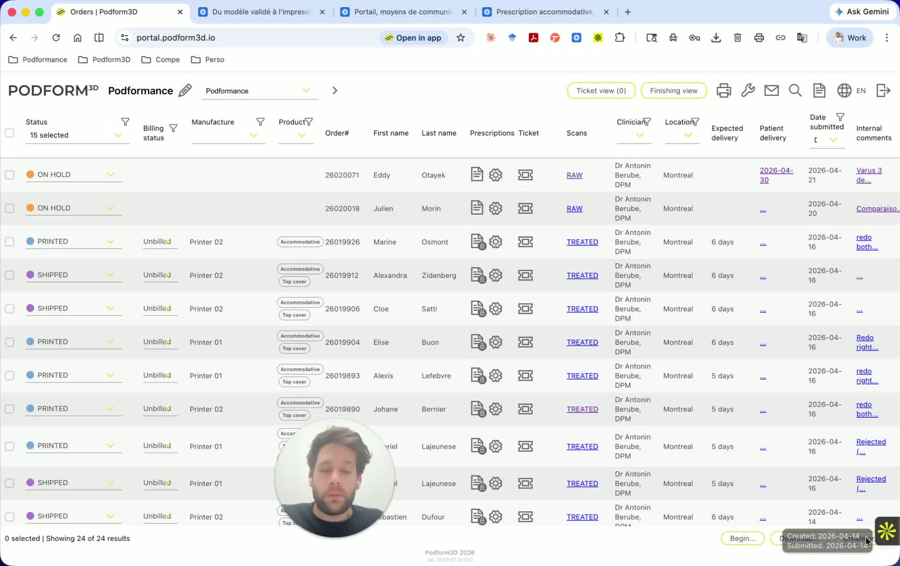Toggle the select-all orders checkbox
Image resolution: width=900 pixels, height=566 pixels.
(9, 133)
